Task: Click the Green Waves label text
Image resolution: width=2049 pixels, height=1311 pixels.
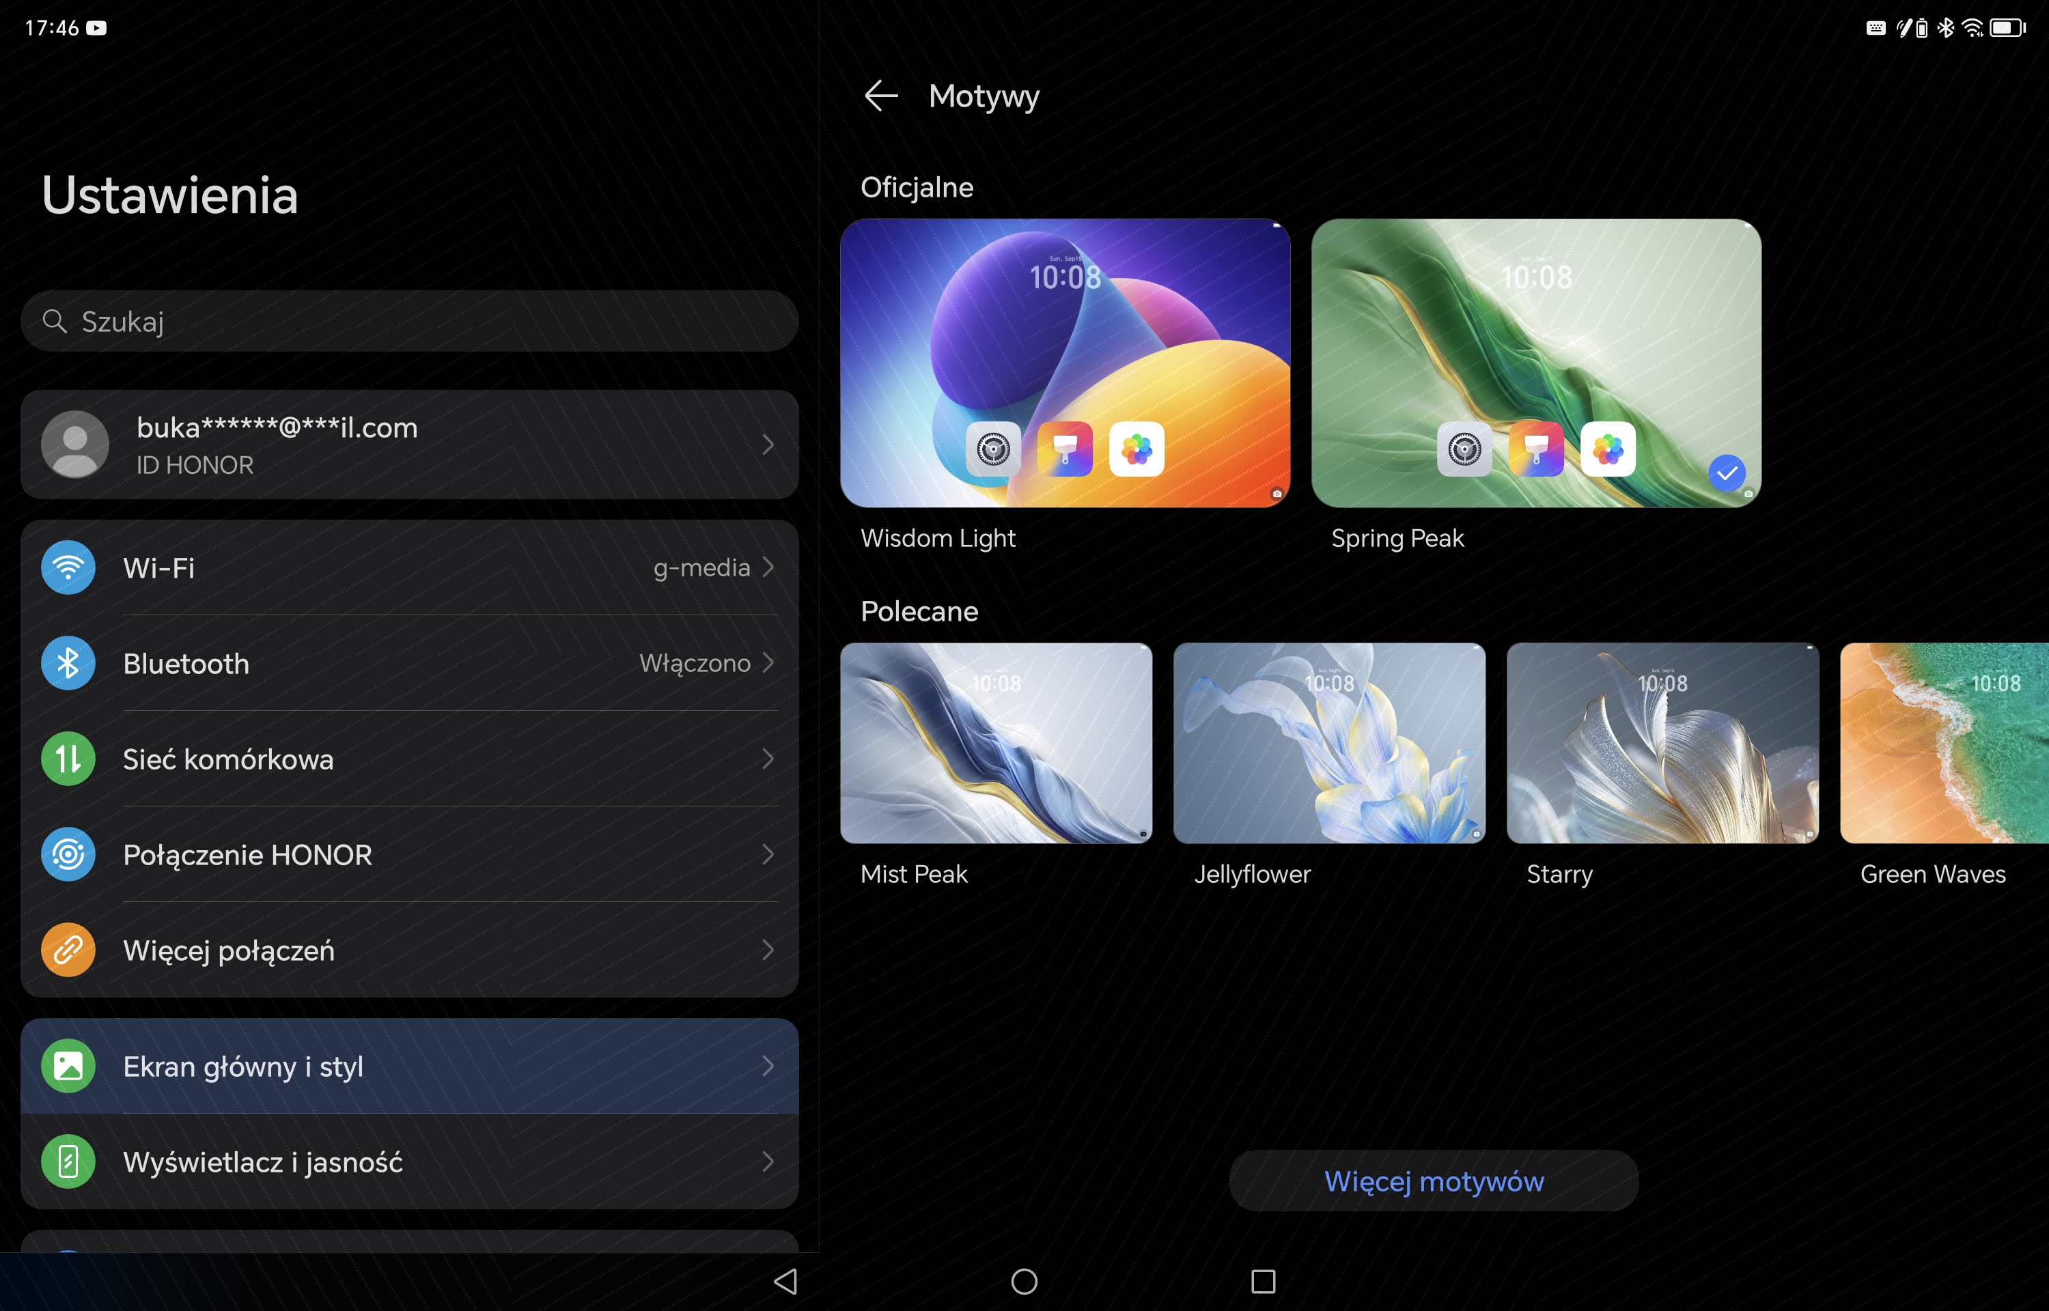Action: (x=1933, y=874)
